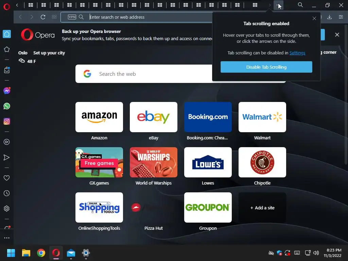Open the Easy setup panel icon
This screenshot has height=261, width=348.
click(x=341, y=17)
